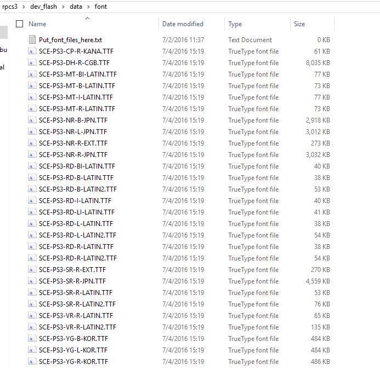This screenshot has width=380, height=376.
Task: Click font icon of SCE-PS3-SR-R-LATIN.TTF
Action: (32, 292)
